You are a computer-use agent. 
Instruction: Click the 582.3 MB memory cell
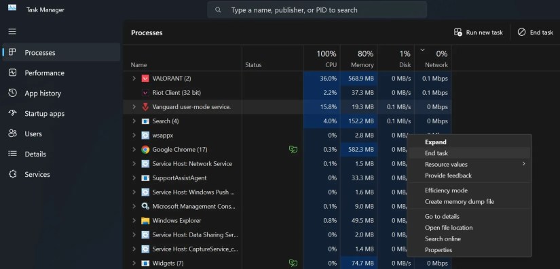tap(358, 150)
